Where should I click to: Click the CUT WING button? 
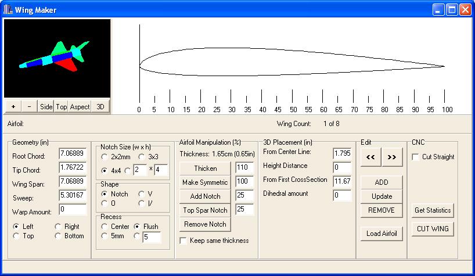[433, 229]
